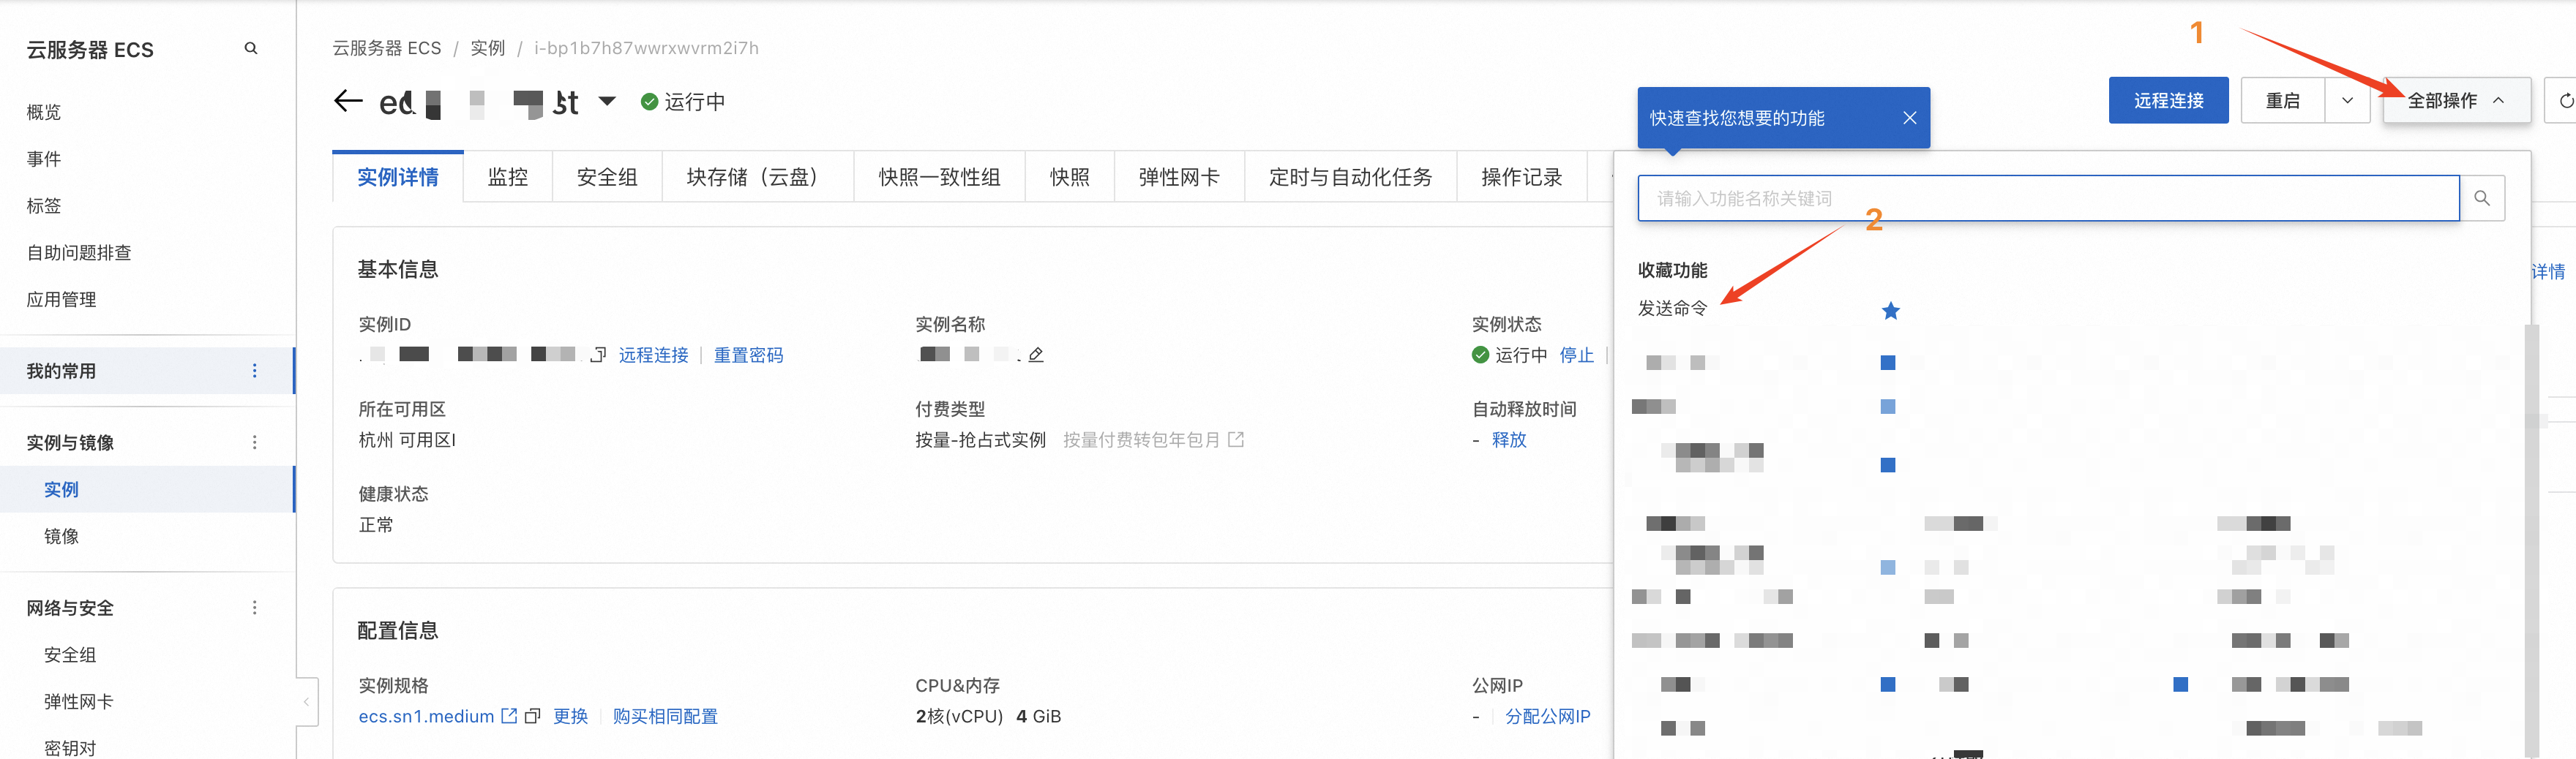Go back with the left arrow icon
Viewport: 2576px width, 759px height.
(x=347, y=101)
